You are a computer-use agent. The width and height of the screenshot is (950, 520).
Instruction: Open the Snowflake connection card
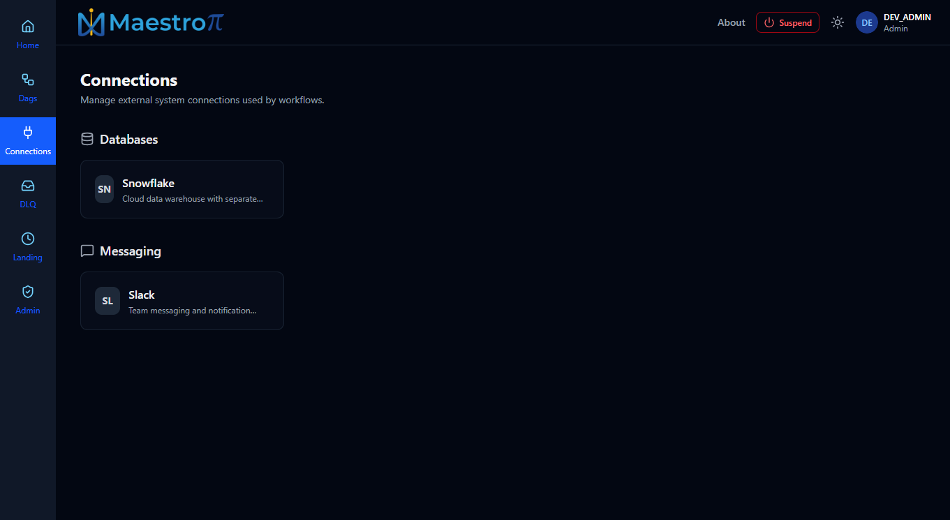pyautogui.click(x=182, y=189)
